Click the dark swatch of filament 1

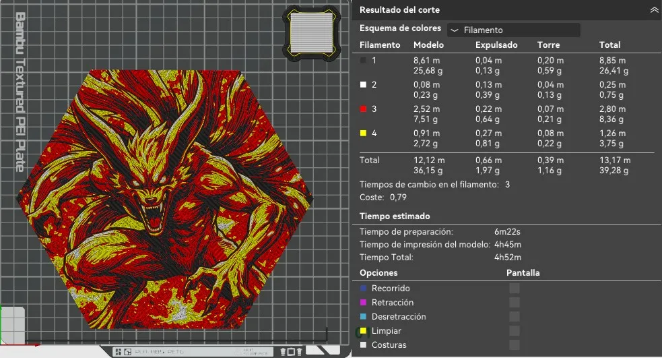tap(363, 61)
